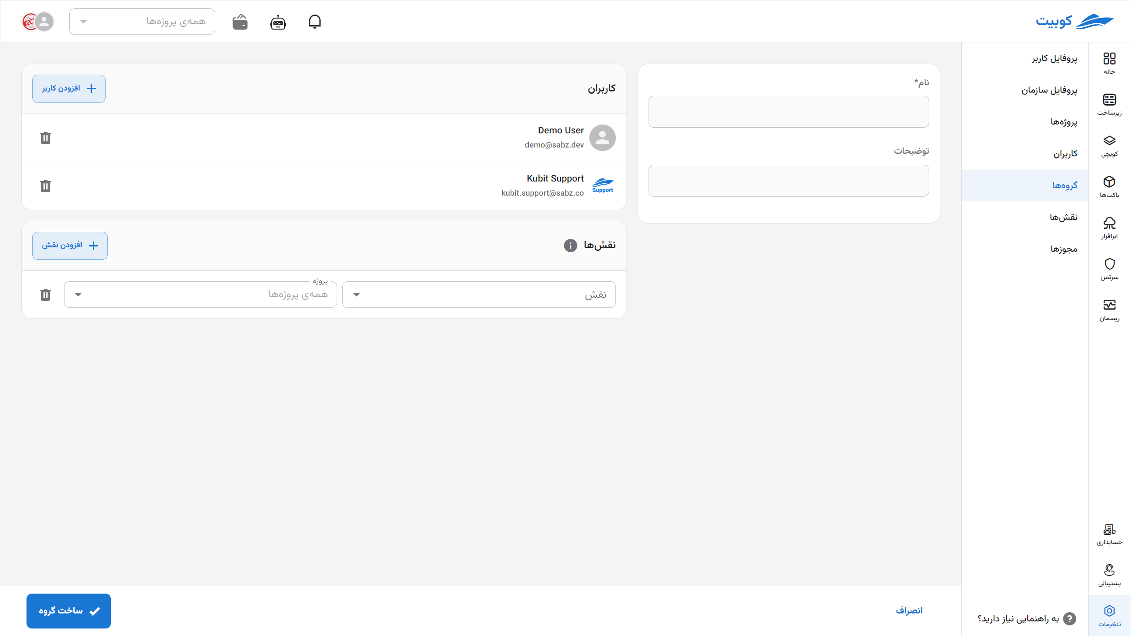The height and width of the screenshot is (636, 1131).
Task: Click demo@sabz.dev email text
Action: [554, 145]
